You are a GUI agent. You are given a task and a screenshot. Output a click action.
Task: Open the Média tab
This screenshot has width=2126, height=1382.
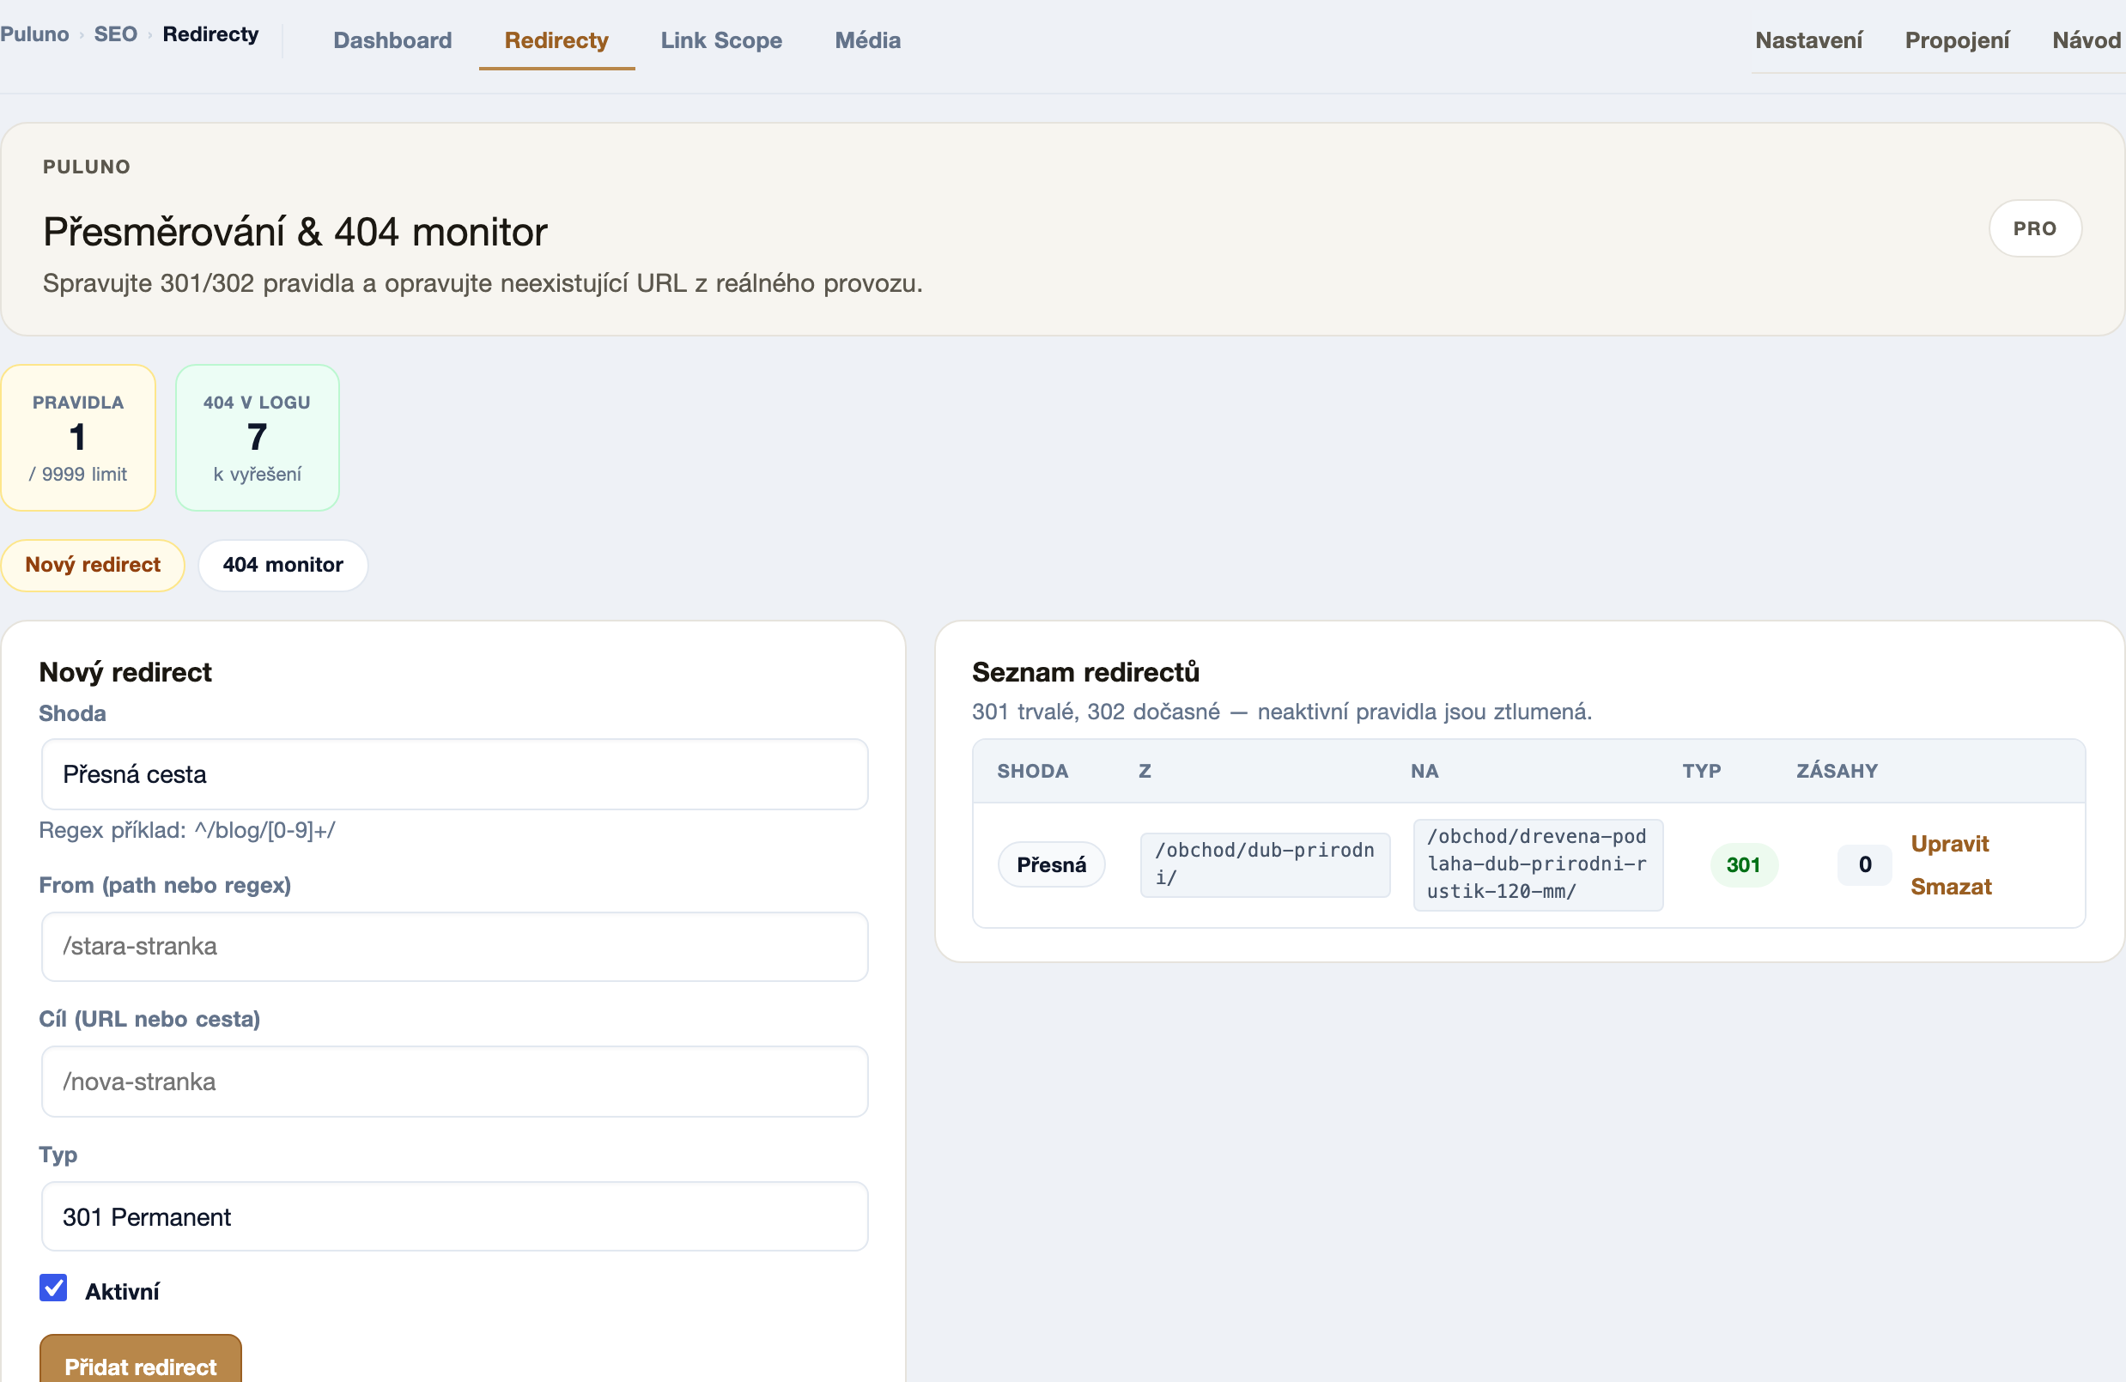pos(867,40)
